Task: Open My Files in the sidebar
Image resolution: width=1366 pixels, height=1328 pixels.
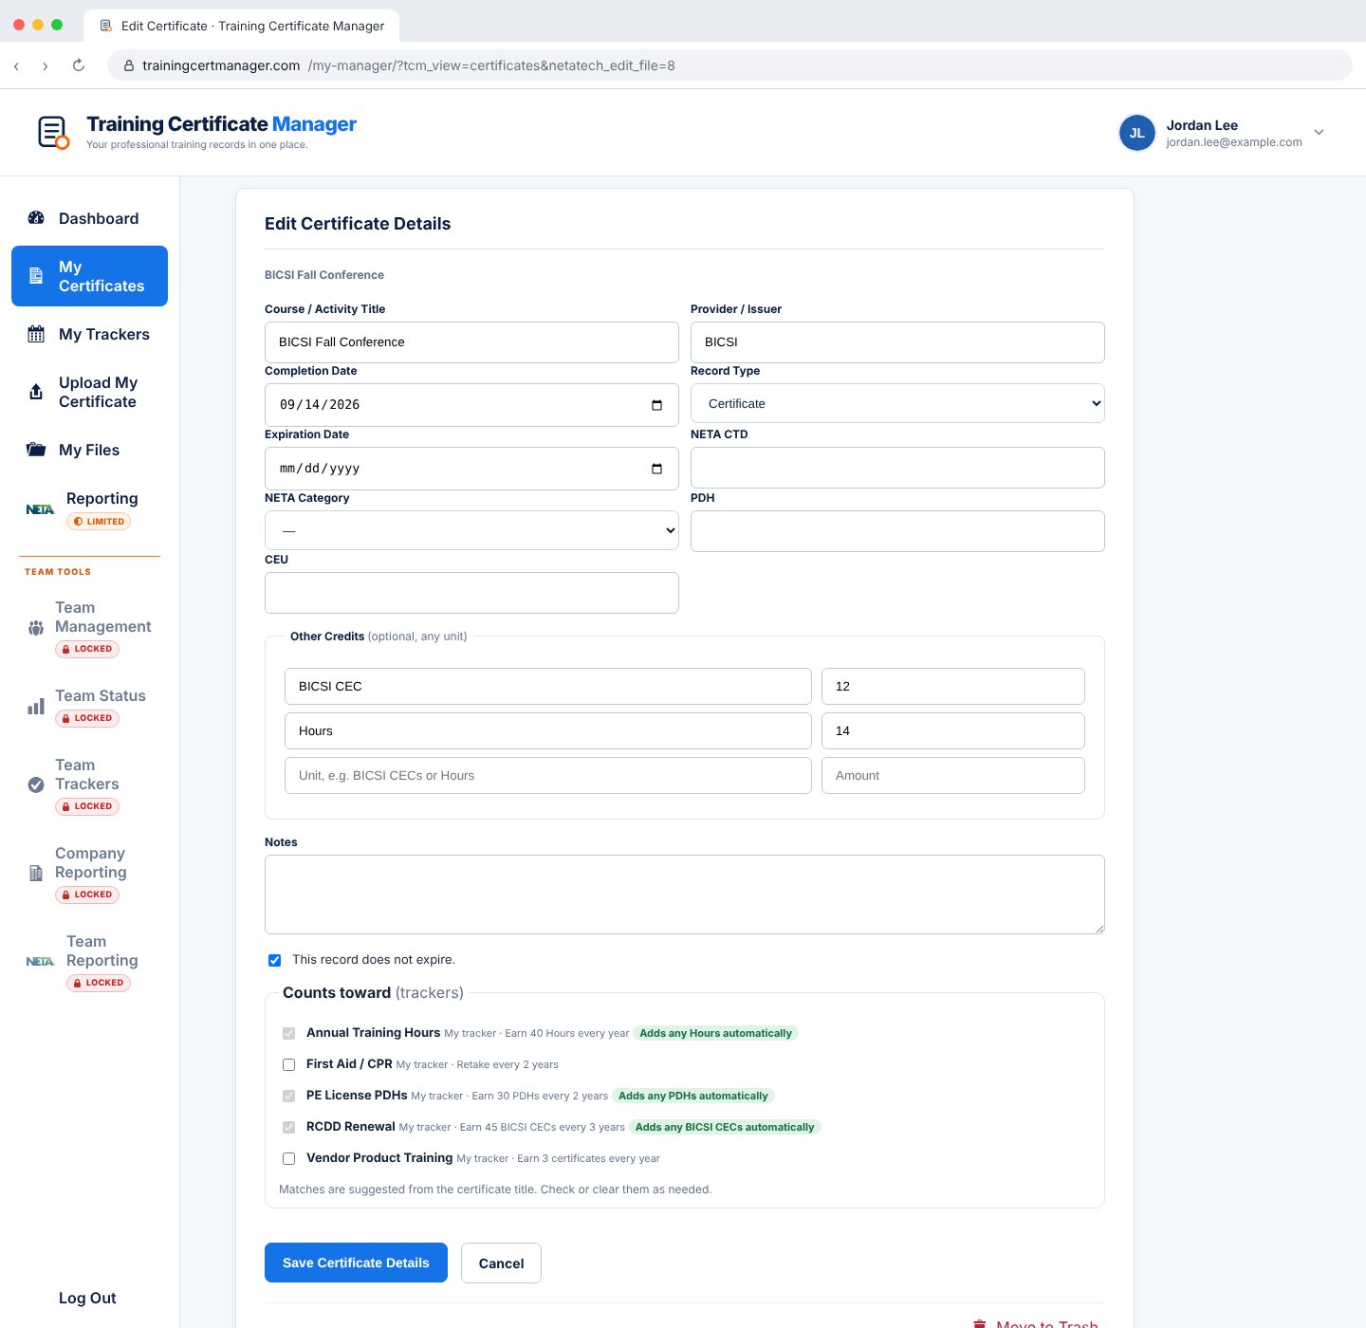Action: click(89, 450)
